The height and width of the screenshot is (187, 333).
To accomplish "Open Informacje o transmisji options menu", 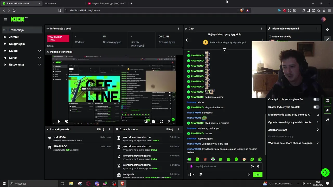I will (317, 29).
